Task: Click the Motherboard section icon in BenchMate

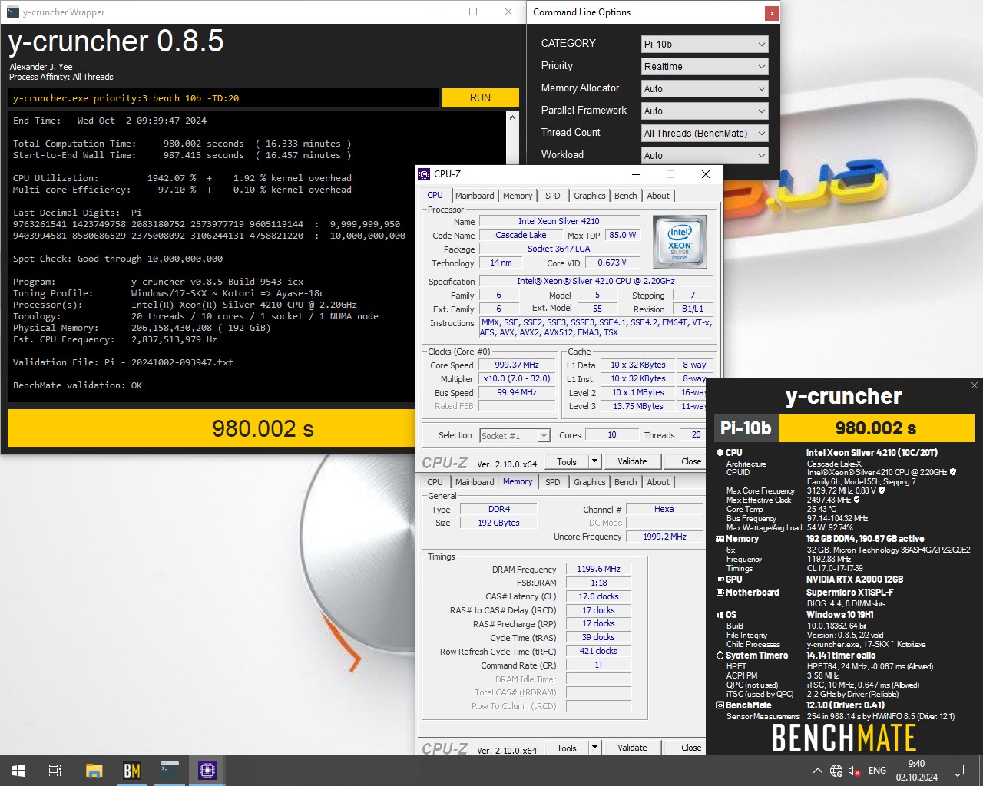Action: 720,593
